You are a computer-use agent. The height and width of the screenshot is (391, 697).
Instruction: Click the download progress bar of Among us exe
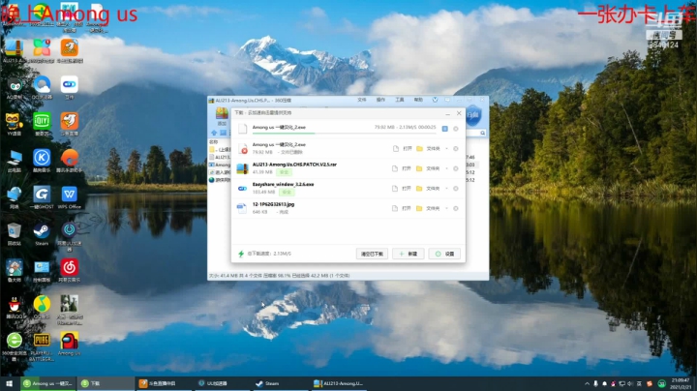click(x=344, y=133)
